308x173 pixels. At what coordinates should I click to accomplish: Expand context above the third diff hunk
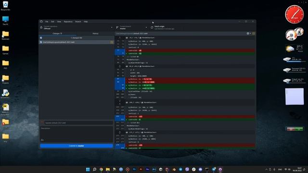tap(120, 102)
